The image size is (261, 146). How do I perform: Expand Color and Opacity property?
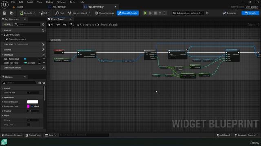point(2,102)
